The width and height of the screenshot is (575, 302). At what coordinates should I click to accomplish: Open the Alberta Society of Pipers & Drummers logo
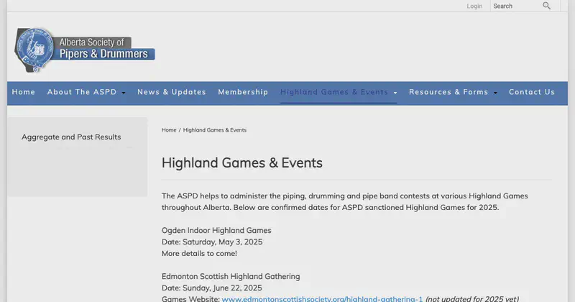point(85,50)
